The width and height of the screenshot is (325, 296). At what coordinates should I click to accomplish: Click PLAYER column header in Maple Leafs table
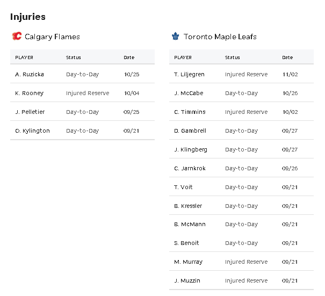pyautogui.click(x=183, y=57)
